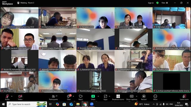Image resolution: width=191 pixels, height=107 pixels.
Task: Open the Chat panel
Action: pyautogui.click(x=69, y=97)
